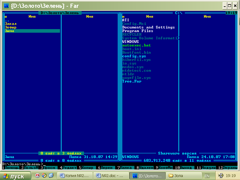
Task: Click left panel first Имя column header
Action: [x=32, y=16]
